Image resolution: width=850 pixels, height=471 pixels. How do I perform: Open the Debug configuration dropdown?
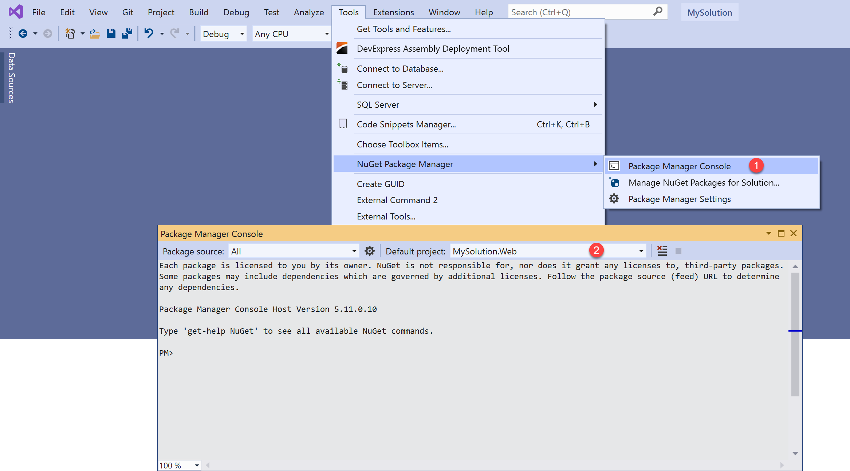coord(223,34)
